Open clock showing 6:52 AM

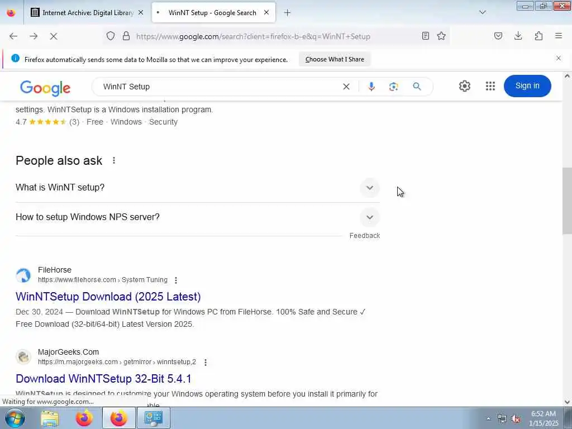tap(544, 418)
